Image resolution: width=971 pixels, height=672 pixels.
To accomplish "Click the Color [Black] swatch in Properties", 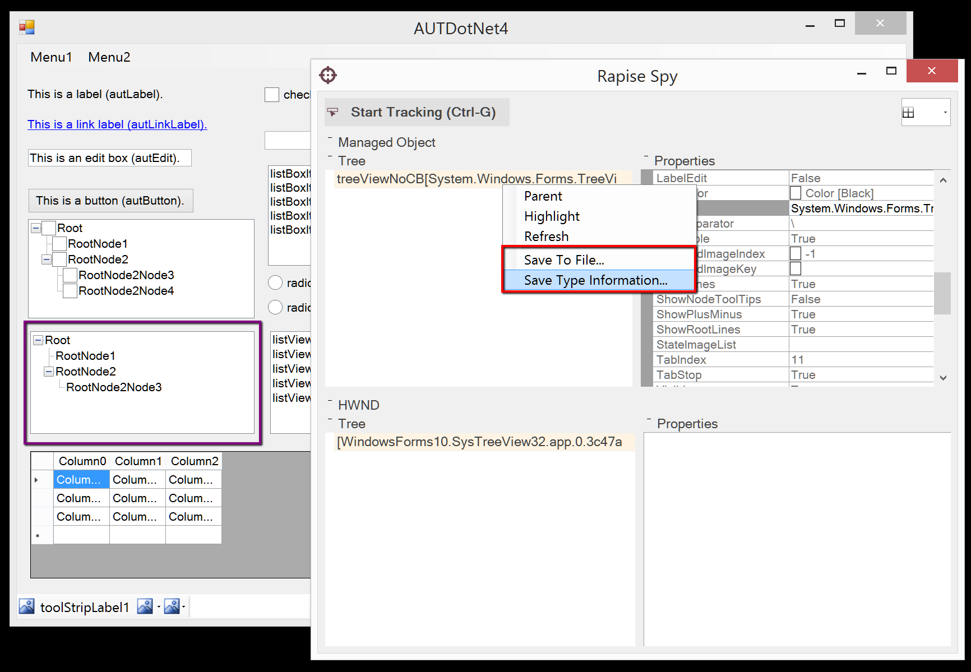I will pos(796,193).
